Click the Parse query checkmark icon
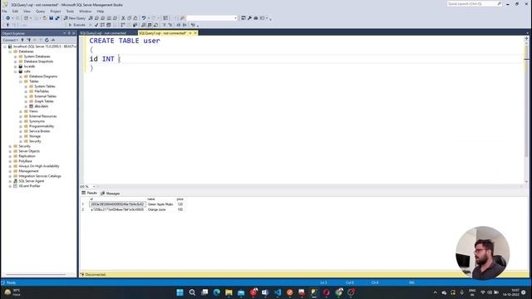532x299 pixels. coord(96,25)
